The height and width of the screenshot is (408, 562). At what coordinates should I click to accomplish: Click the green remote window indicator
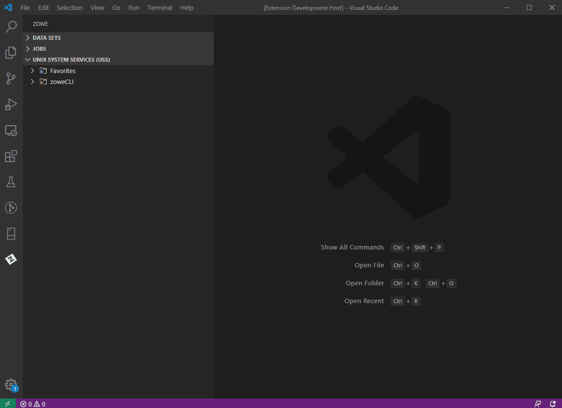(7, 404)
